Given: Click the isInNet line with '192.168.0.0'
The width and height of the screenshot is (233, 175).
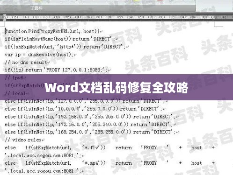Looking at the screenshot, I should click(92, 117).
